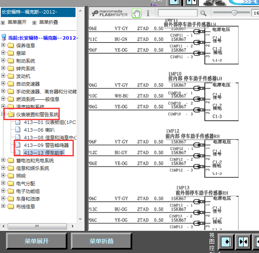Expand the 悬架 tree node
Screen dimensions: 259x253
point(3,53)
